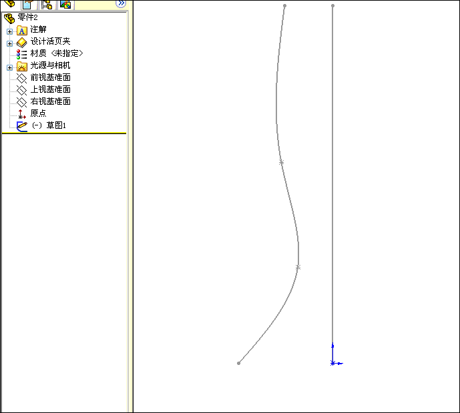Click the double-arrow panel expand button
Image resolution: width=460 pixels, height=413 pixels.
click(x=121, y=3)
